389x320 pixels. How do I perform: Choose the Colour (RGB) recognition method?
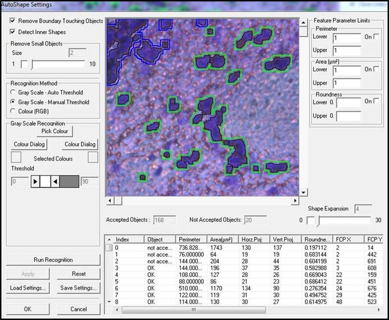(x=13, y=111)
